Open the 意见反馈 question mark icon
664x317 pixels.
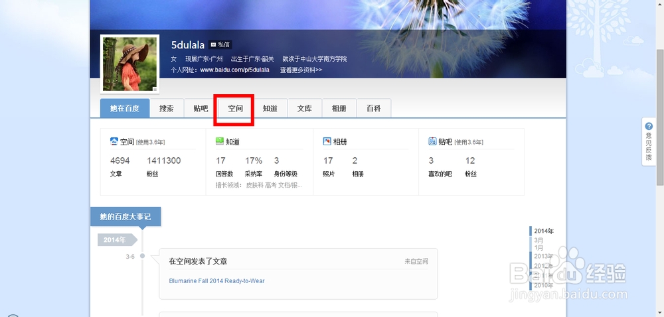click(649, 127)
